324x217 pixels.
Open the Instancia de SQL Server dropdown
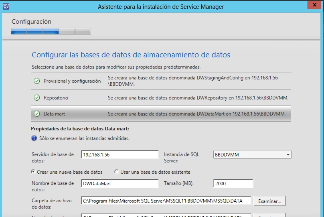[288, 155]
